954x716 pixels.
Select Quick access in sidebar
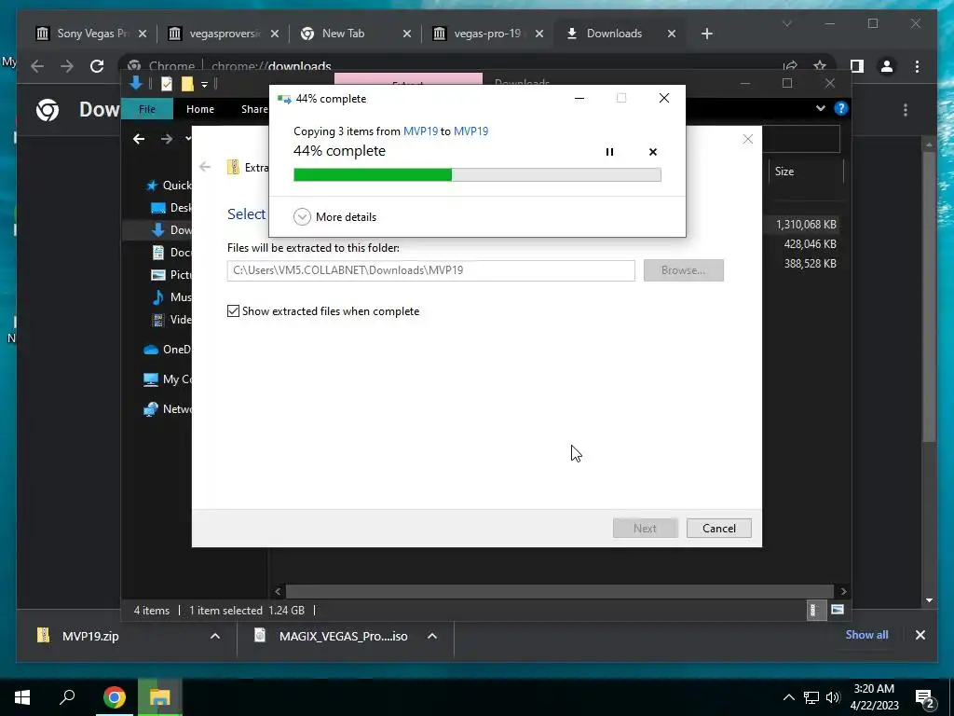click(x=170, y=186)
